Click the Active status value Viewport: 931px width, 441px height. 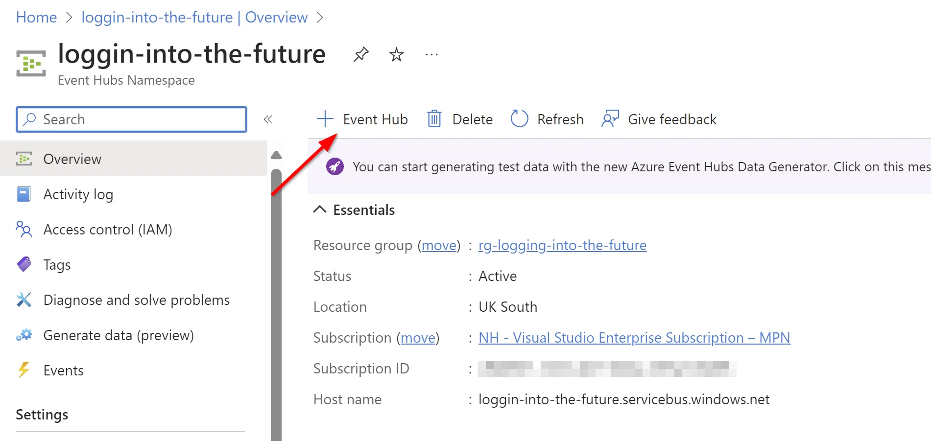click(x=498, y=276)
